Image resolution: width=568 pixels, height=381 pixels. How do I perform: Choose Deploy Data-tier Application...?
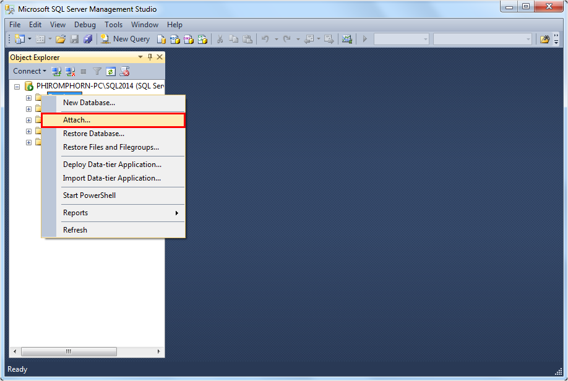[x=113, y=165]
